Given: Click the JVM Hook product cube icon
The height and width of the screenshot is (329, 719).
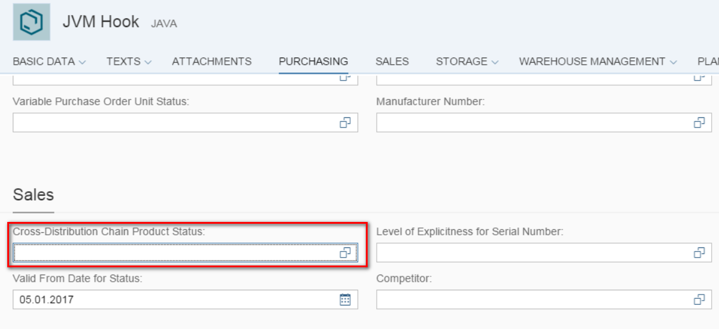Looking at the screenshot, I should [31, 22].
